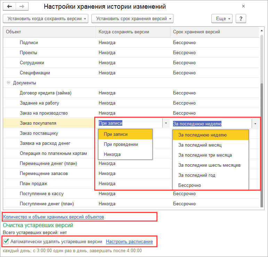Click the forward arrow navigation button
This screenshot has width=268, height=257.
point(22,7)
